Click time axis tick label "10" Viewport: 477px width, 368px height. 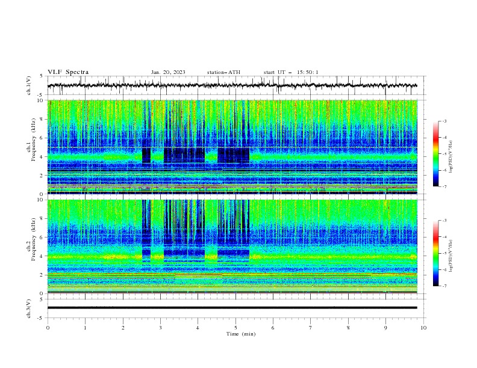423,328
